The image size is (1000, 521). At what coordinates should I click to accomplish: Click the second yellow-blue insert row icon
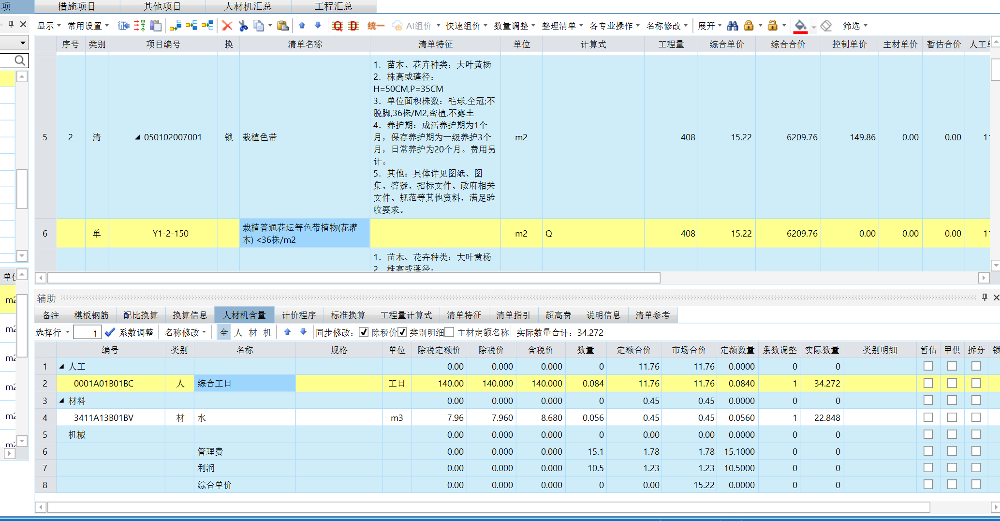(191, 26)
